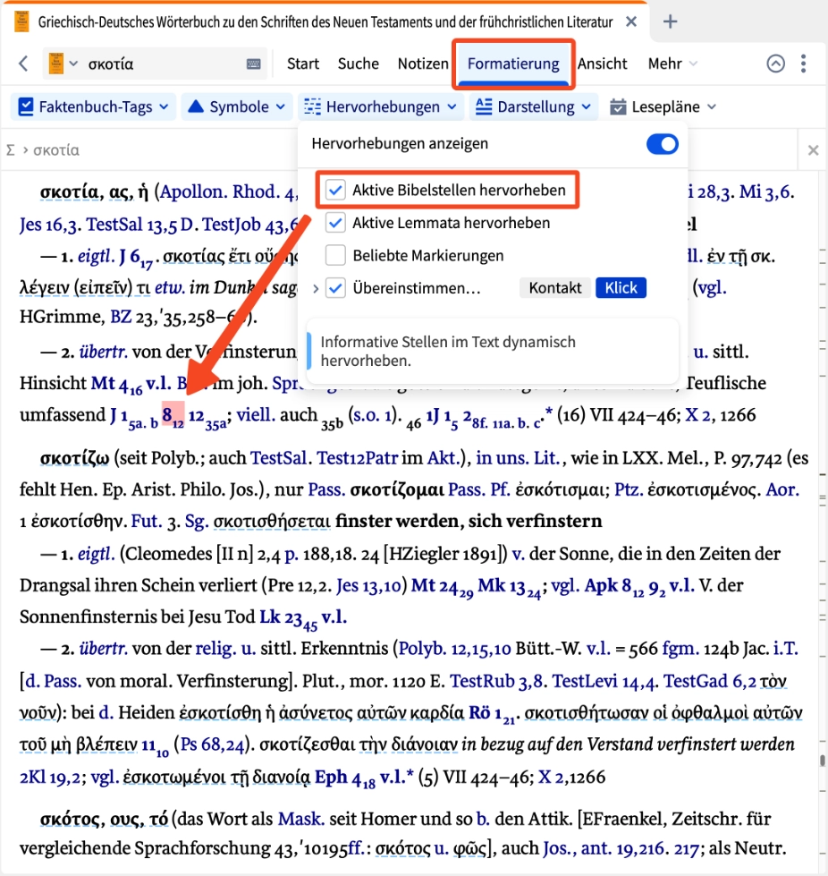The image size is (828, 876).
Task: Switch to the Suche tab
Action: point(358,64)
